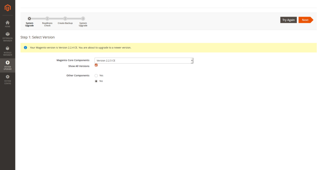Select No for Other Components
Image resolution: width=322 pixels, height=170 pixels.
coord(96,81)
